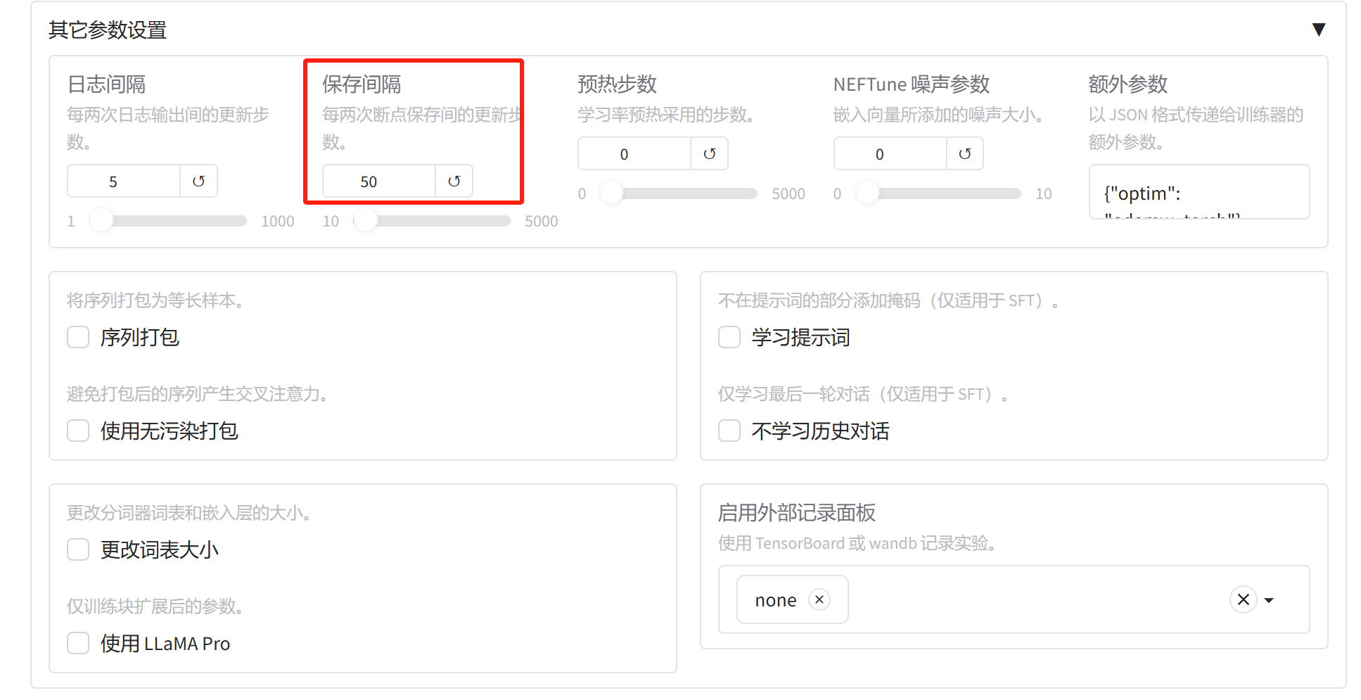Viewport: 1361px width, 700px height.
Task: Click the 预热步数 slider handle
Action: tap(612, 193)
